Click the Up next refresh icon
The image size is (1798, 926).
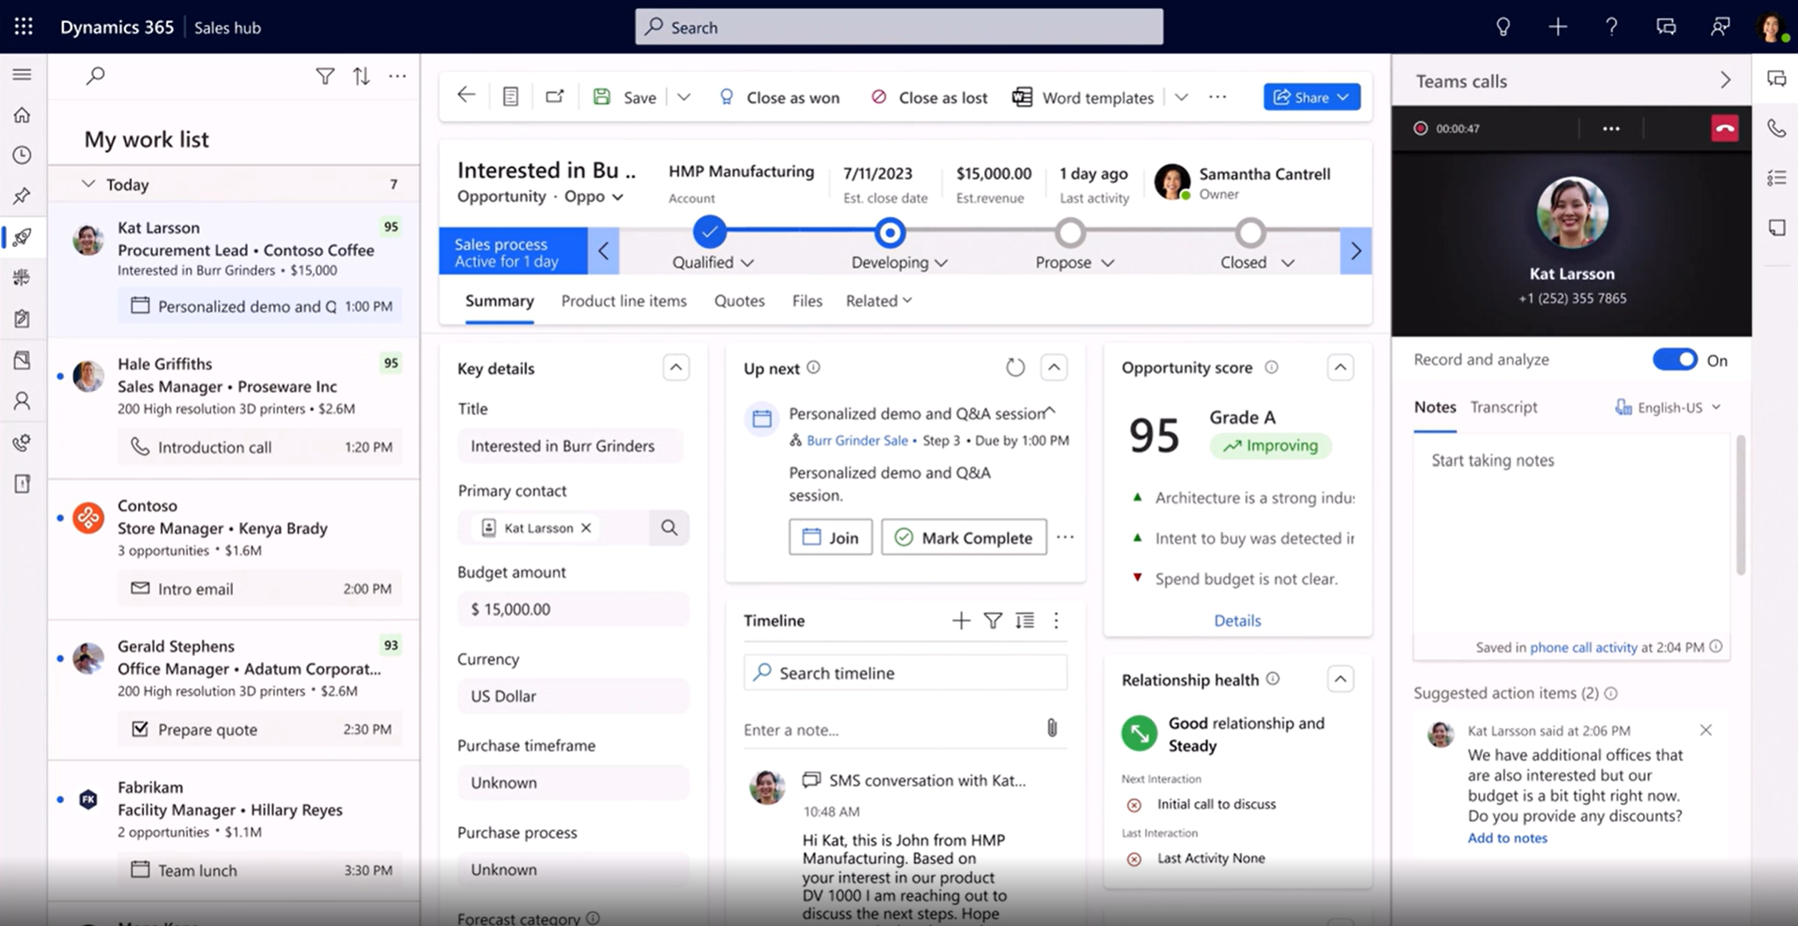point(1015,367)
